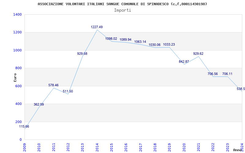Select the 2013 x-axis label
Viewport: 245px width, 153px height.
(82, 147)
